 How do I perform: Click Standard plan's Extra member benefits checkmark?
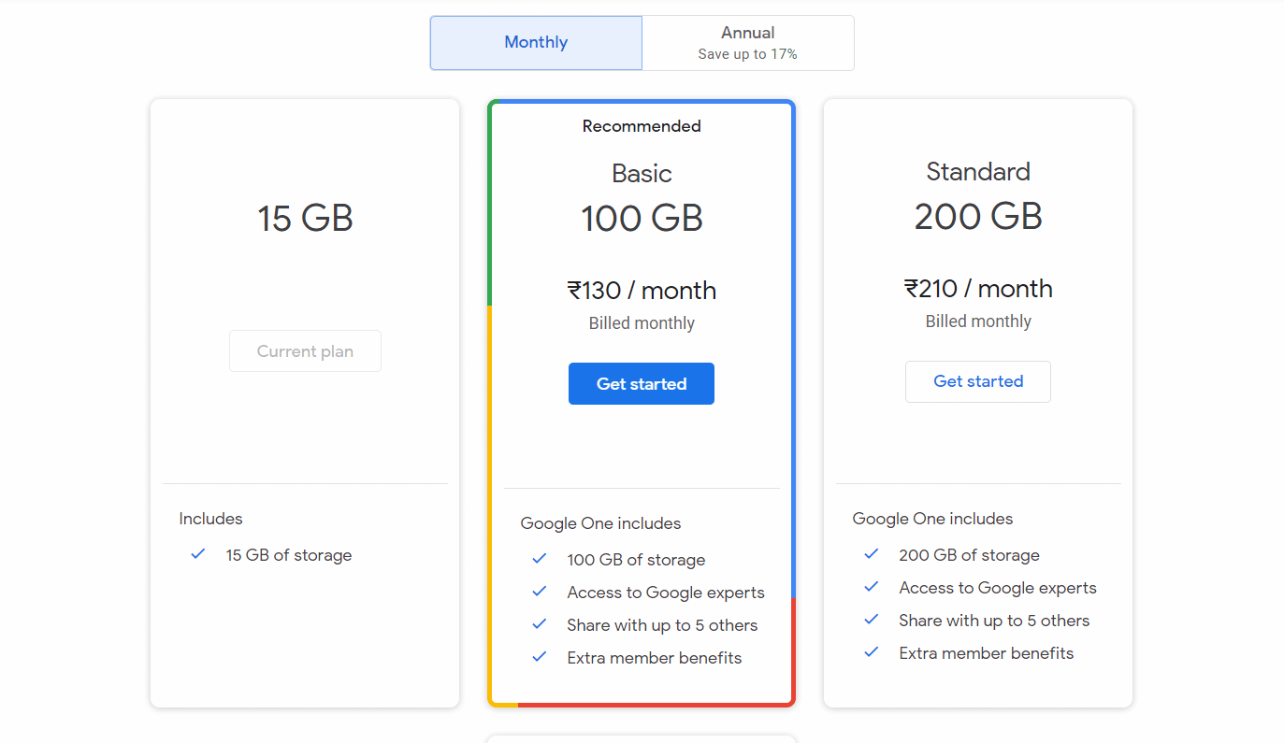coord(872,652)
